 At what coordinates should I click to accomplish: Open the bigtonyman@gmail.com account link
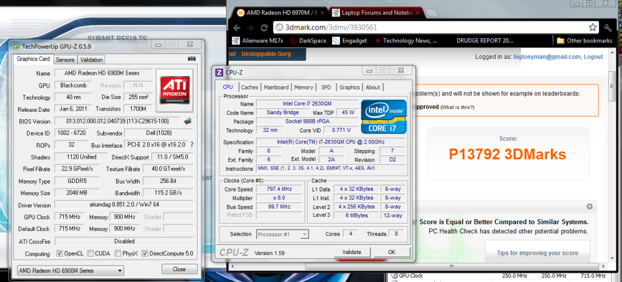click(x=547, y=57)
